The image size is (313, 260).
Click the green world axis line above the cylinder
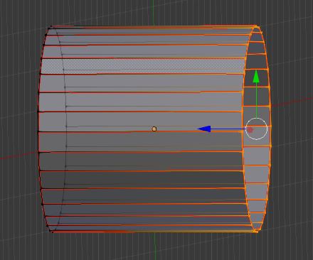[x=153, y=12]
